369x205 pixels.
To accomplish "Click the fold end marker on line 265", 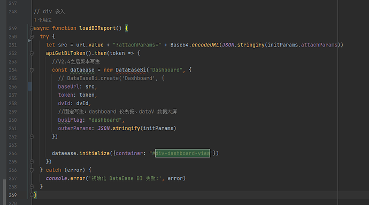I will [32, 162].
